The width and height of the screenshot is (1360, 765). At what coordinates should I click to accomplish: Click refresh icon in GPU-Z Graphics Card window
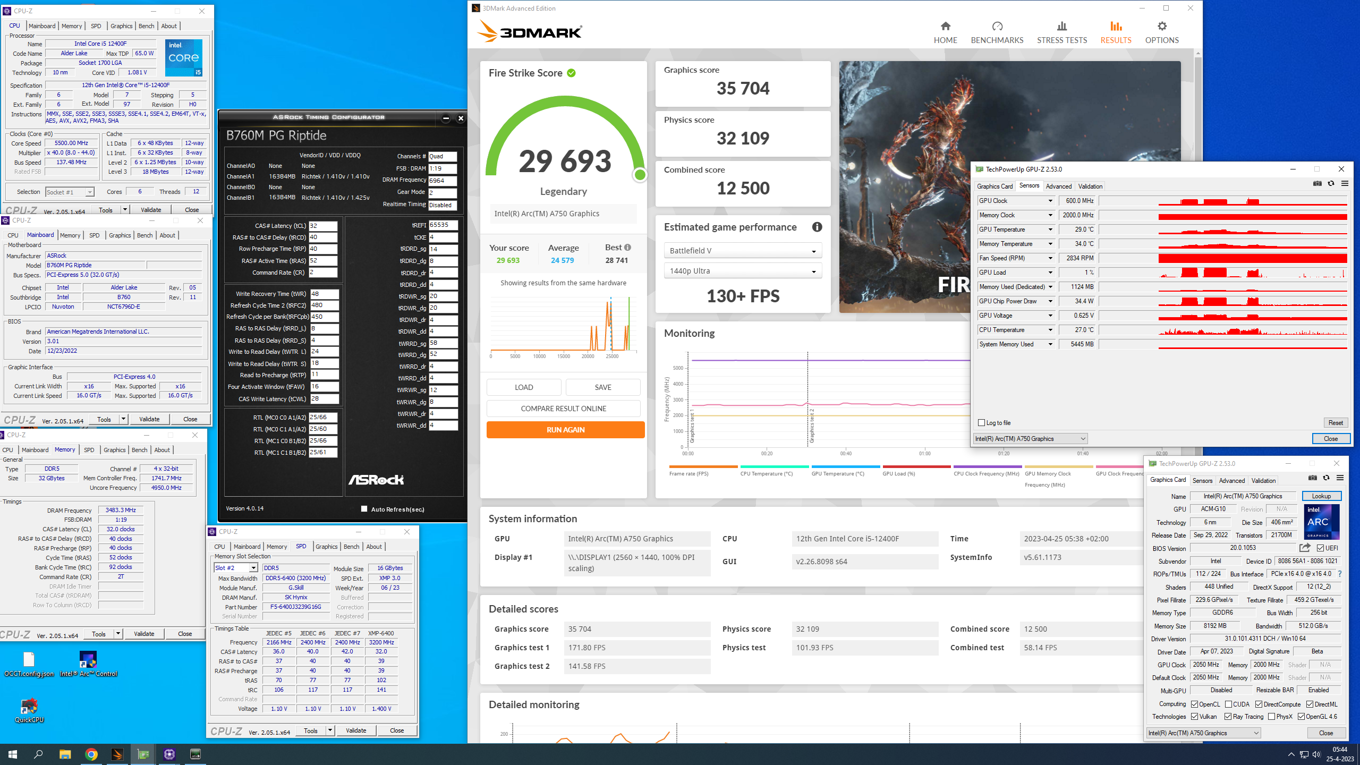click(1326, 478)
